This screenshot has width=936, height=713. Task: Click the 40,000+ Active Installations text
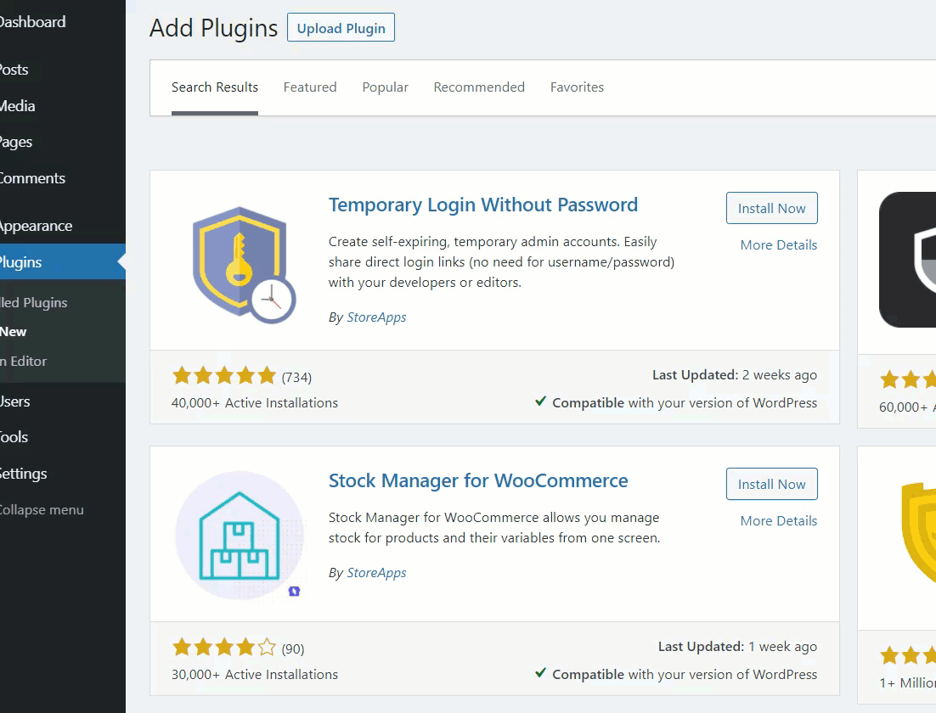click(x=254, y=402)
